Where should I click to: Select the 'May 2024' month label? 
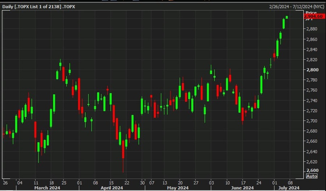[x=178, y=188]
